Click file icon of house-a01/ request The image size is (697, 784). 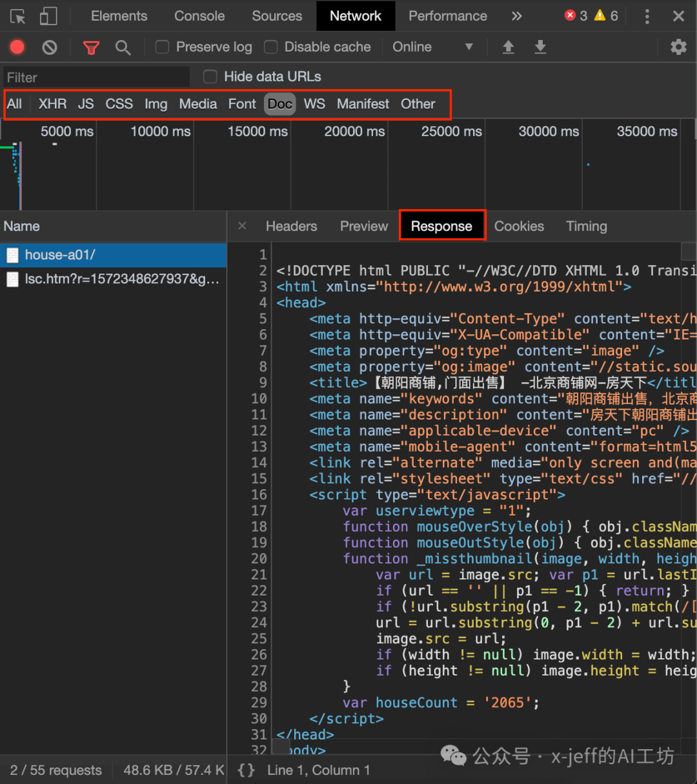[x=12, y=256]
